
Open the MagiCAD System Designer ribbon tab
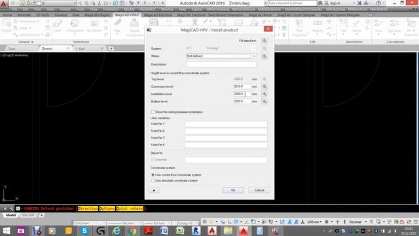point(340,15)
